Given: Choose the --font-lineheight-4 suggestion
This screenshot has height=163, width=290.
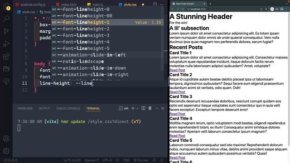Looking at the screenshot, I should 107,42.
